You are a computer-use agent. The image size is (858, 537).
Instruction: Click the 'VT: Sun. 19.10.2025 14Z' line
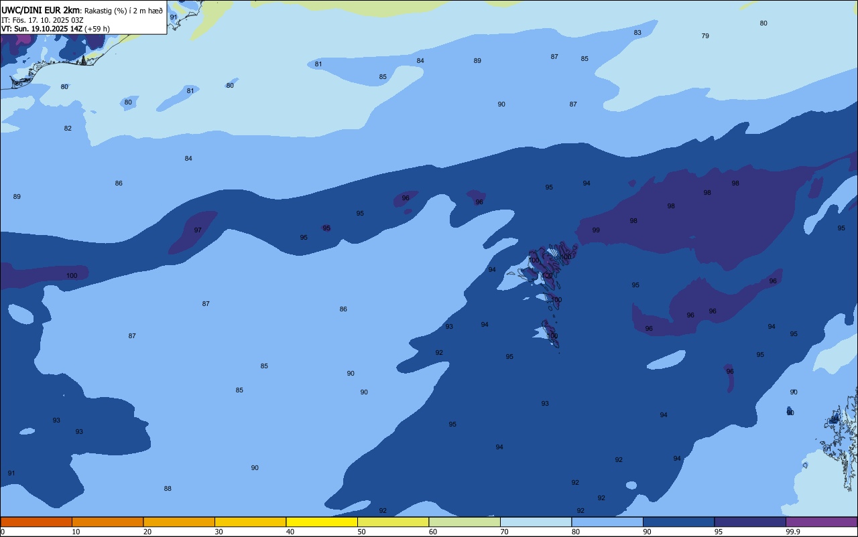pos(42,29)
